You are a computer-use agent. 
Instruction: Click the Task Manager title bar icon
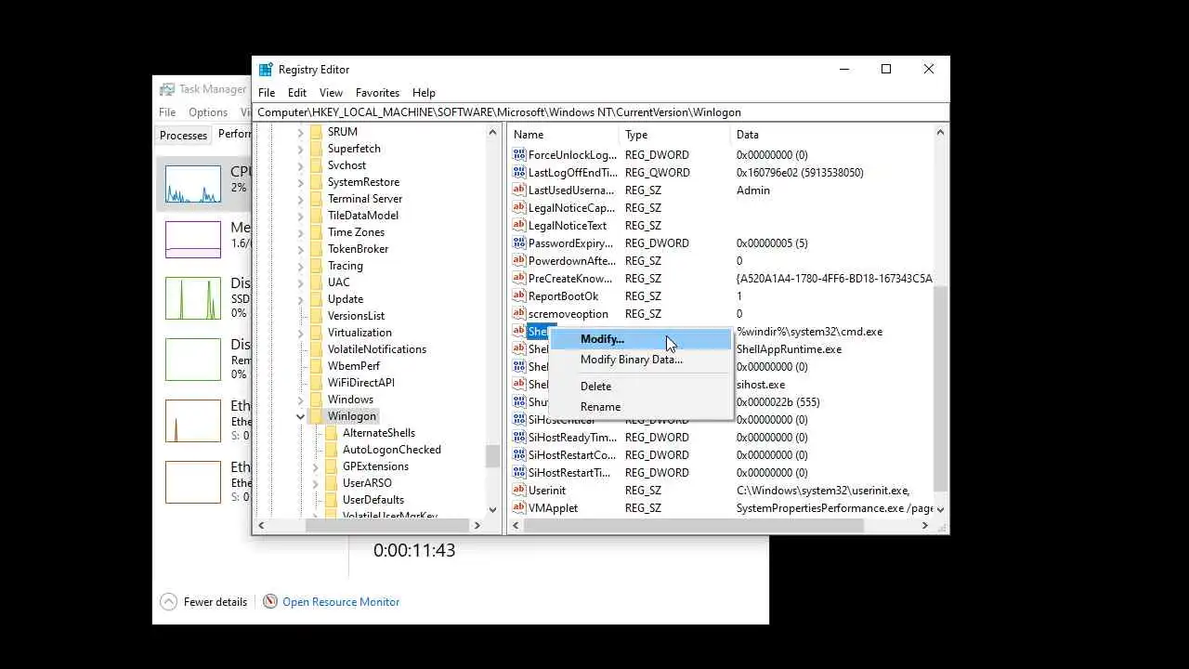click(x=167, y=89)
